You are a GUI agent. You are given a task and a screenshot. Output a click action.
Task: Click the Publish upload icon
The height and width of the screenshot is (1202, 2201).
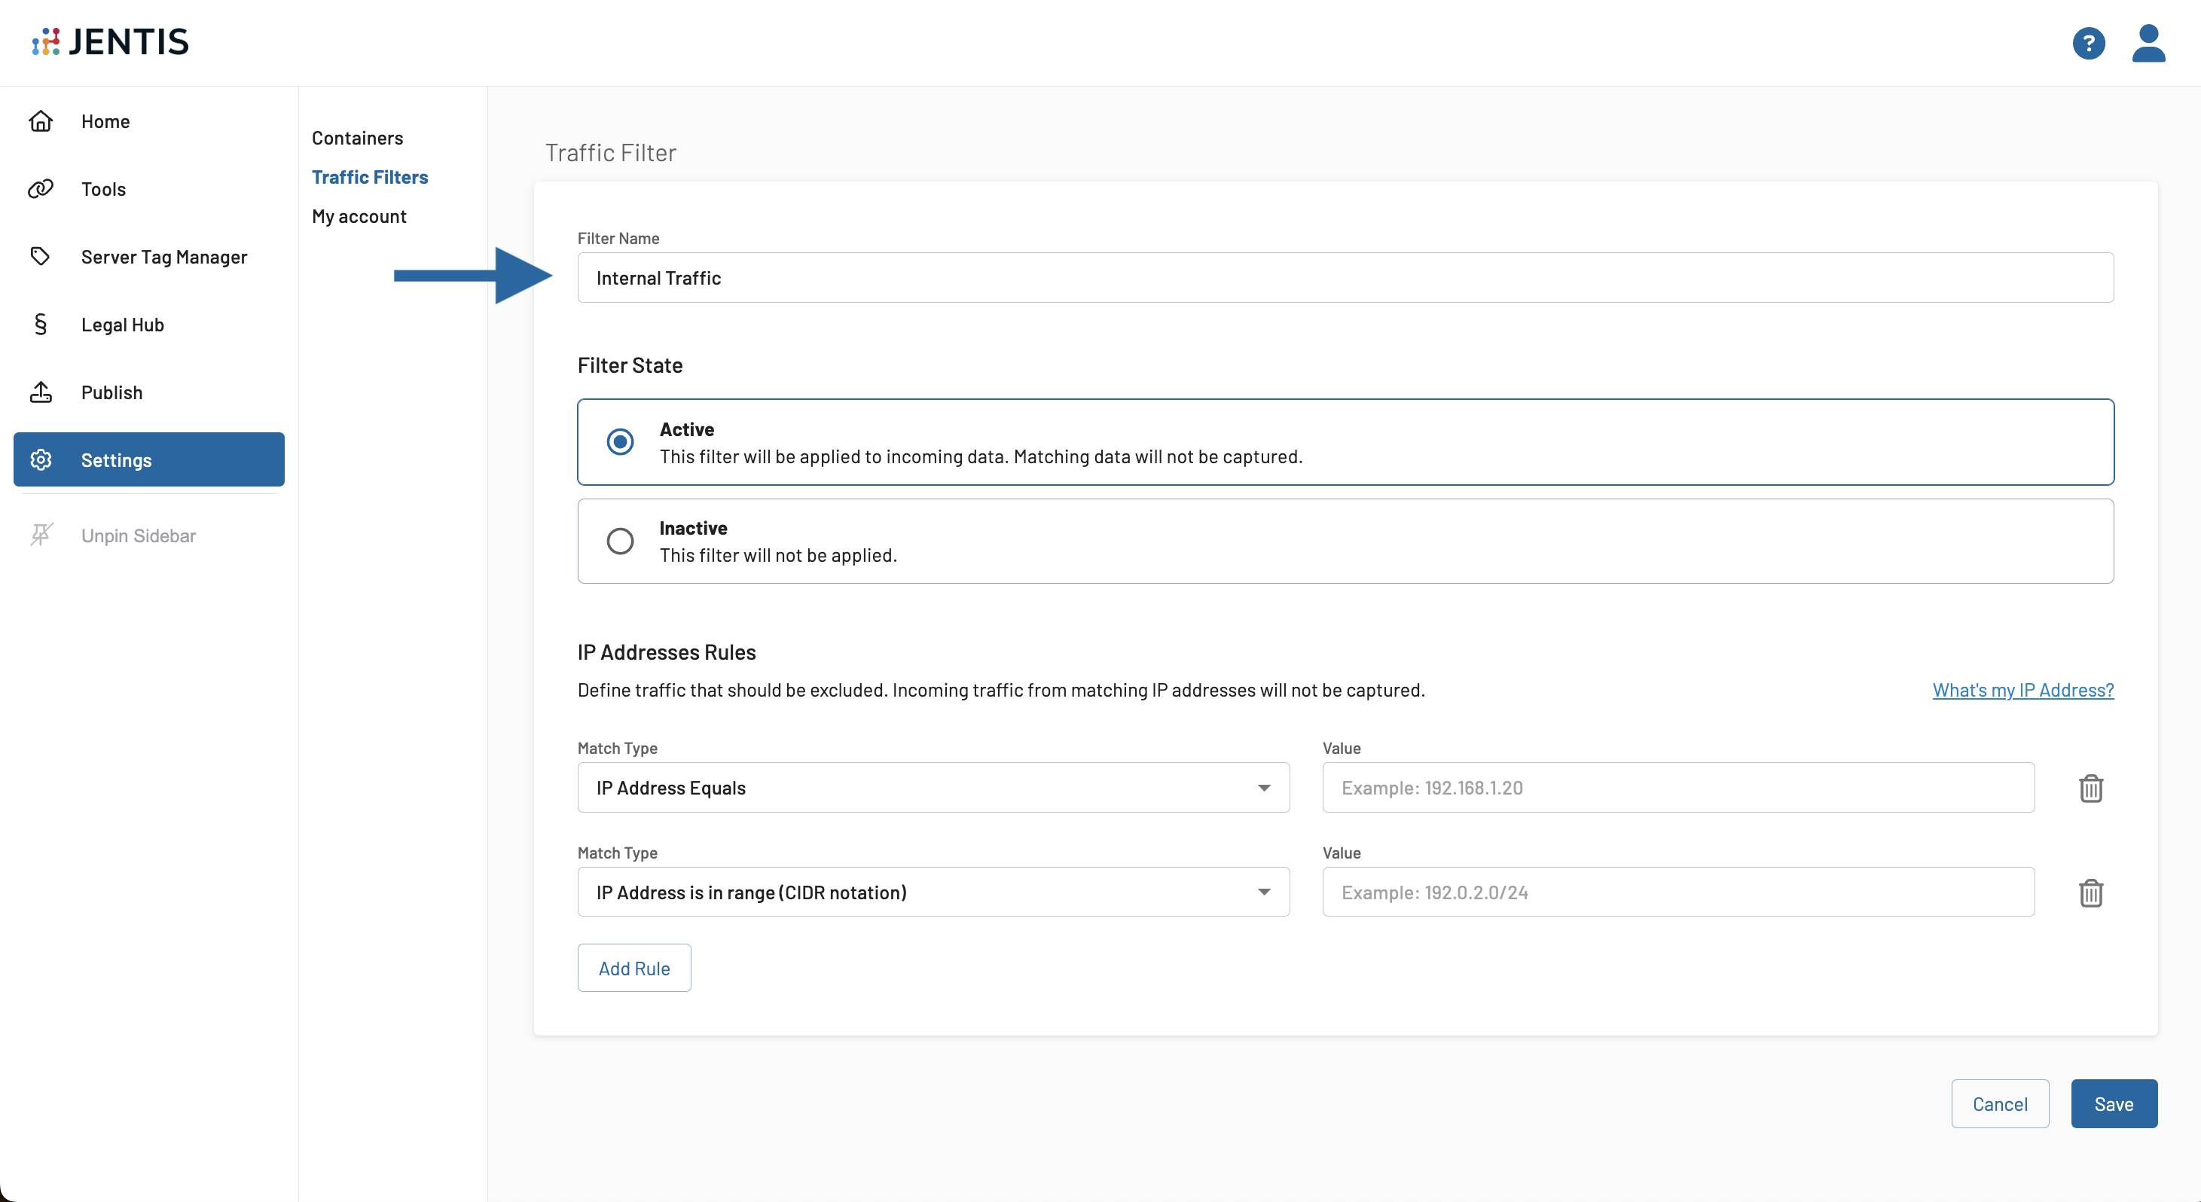coord(41,392)
